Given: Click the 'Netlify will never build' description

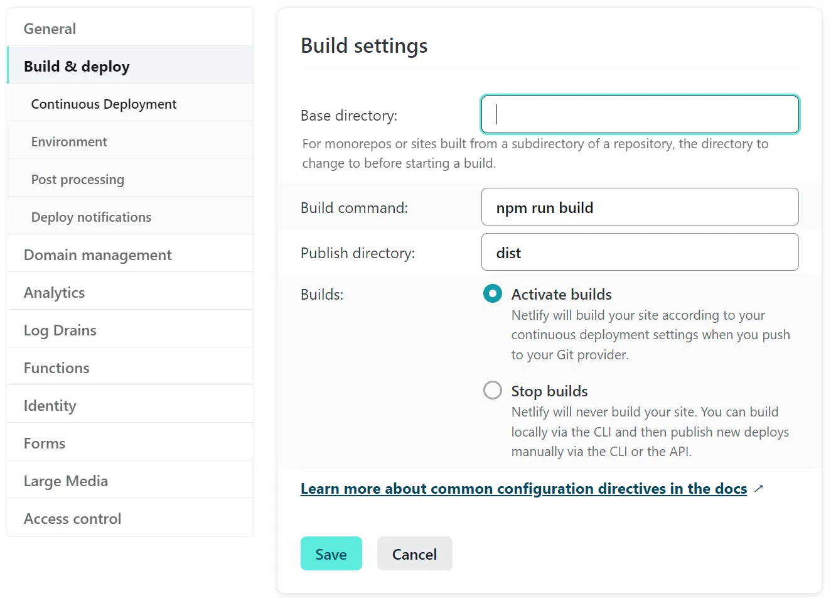Looking at the screenshot, I should pyautogui.click(x=650, y=432).
